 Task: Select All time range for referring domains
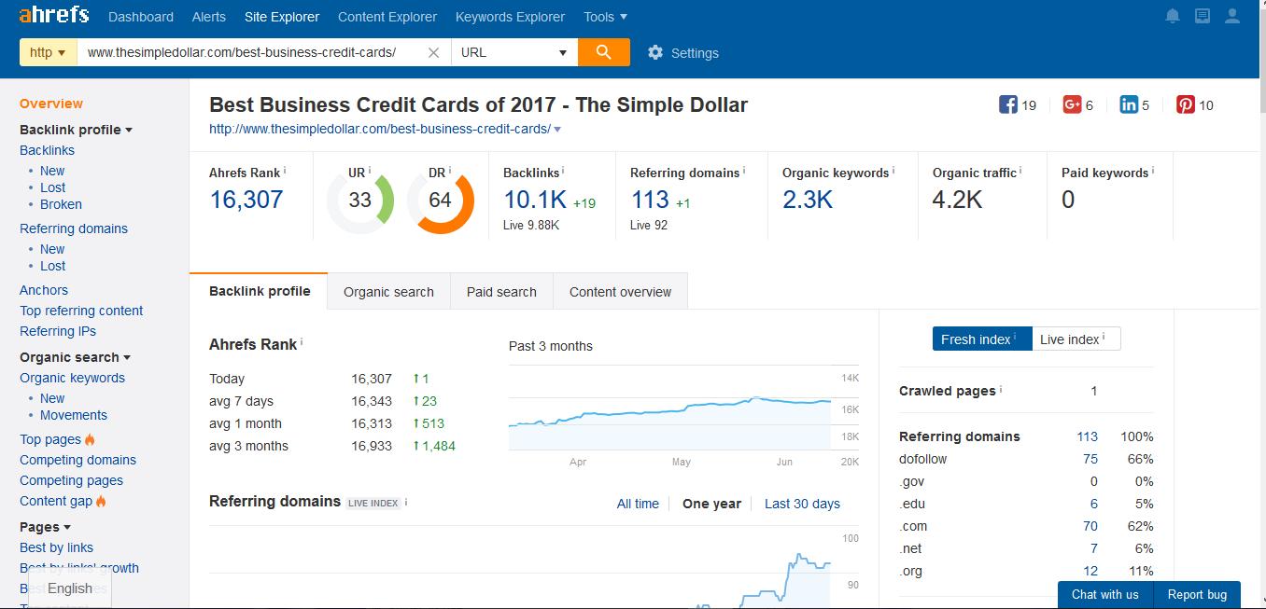(x=638, y=504)
